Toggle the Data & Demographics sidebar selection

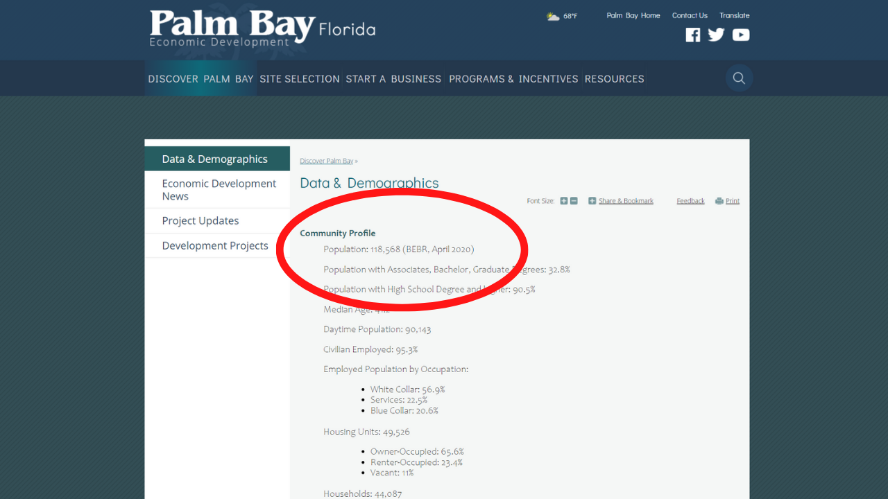(214, 159)
